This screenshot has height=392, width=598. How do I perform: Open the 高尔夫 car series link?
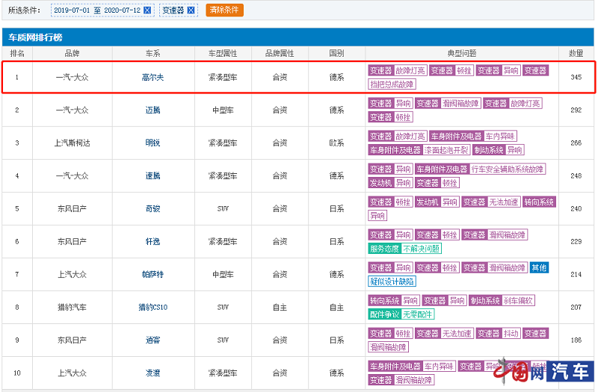(x=152, y=77)
